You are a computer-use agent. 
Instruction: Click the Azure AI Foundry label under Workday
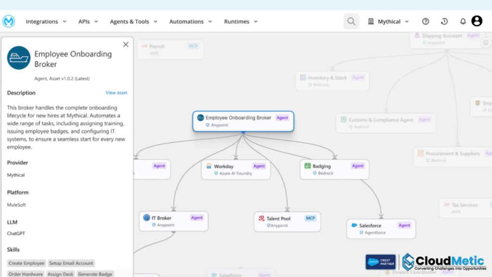[x=235, y=173]
